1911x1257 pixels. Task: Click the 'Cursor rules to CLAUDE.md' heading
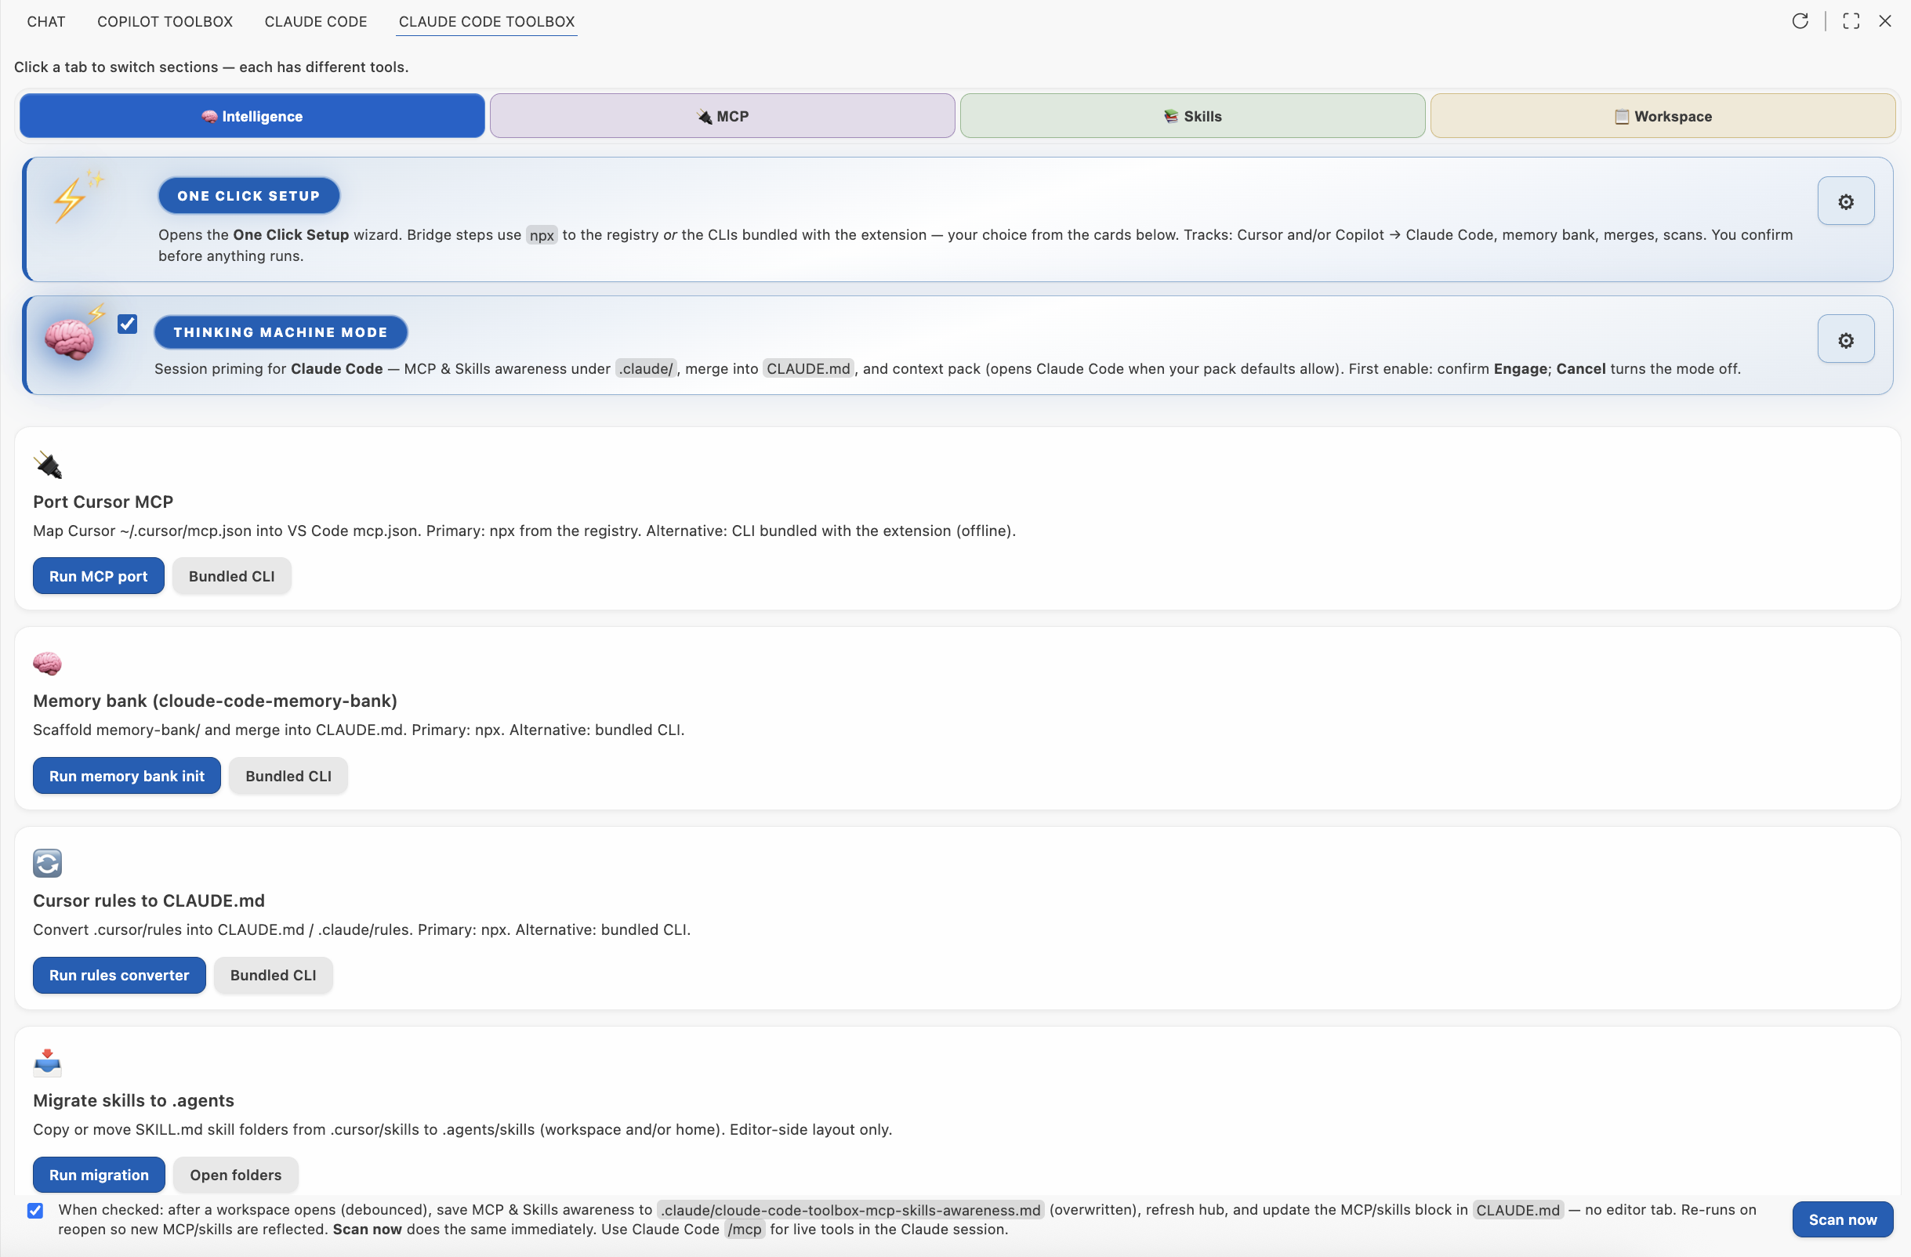(149, 900)
